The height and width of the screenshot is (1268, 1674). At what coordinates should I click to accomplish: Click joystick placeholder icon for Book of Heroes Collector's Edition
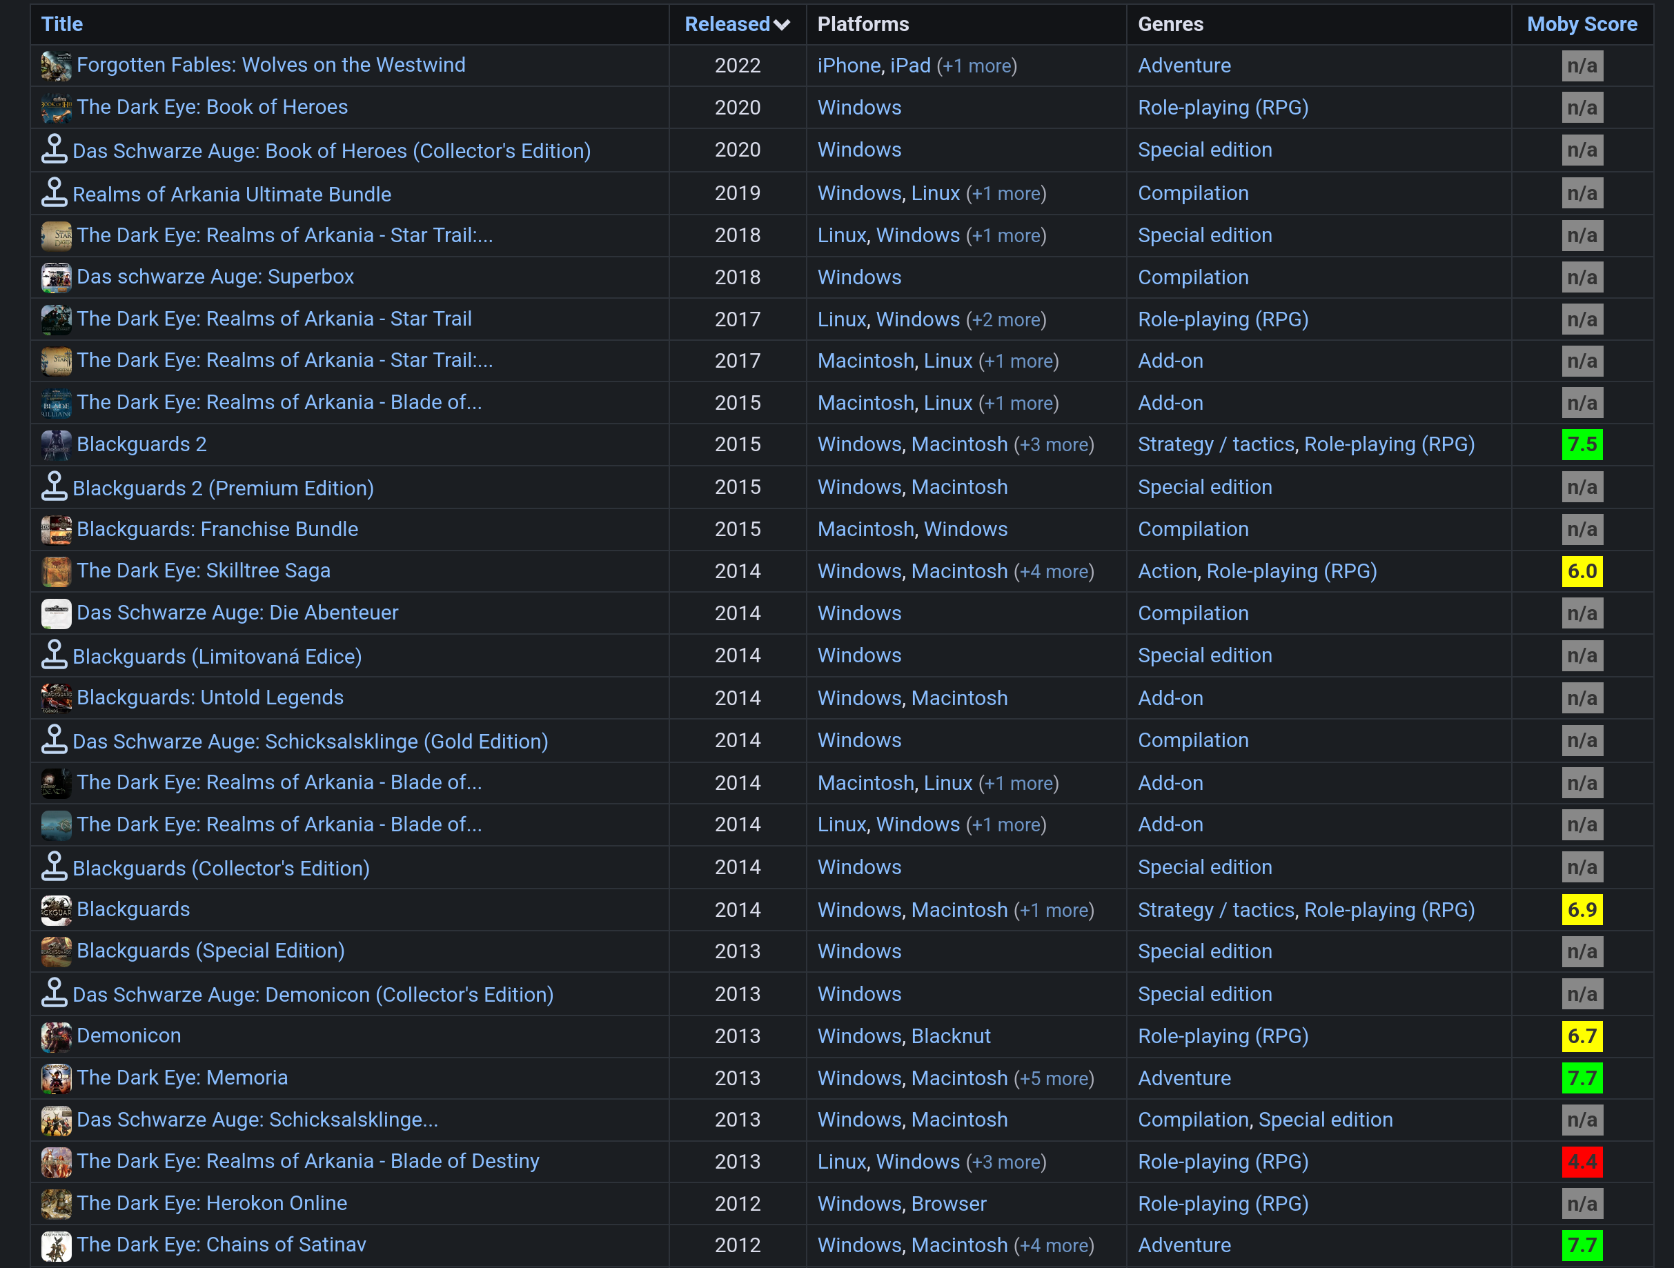55,149
